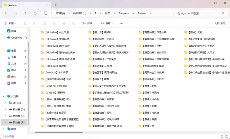Select folder 【原神】尤拉
Viewport: 230px width, 139px height.
pyautogui.click(x=193, y=33)
